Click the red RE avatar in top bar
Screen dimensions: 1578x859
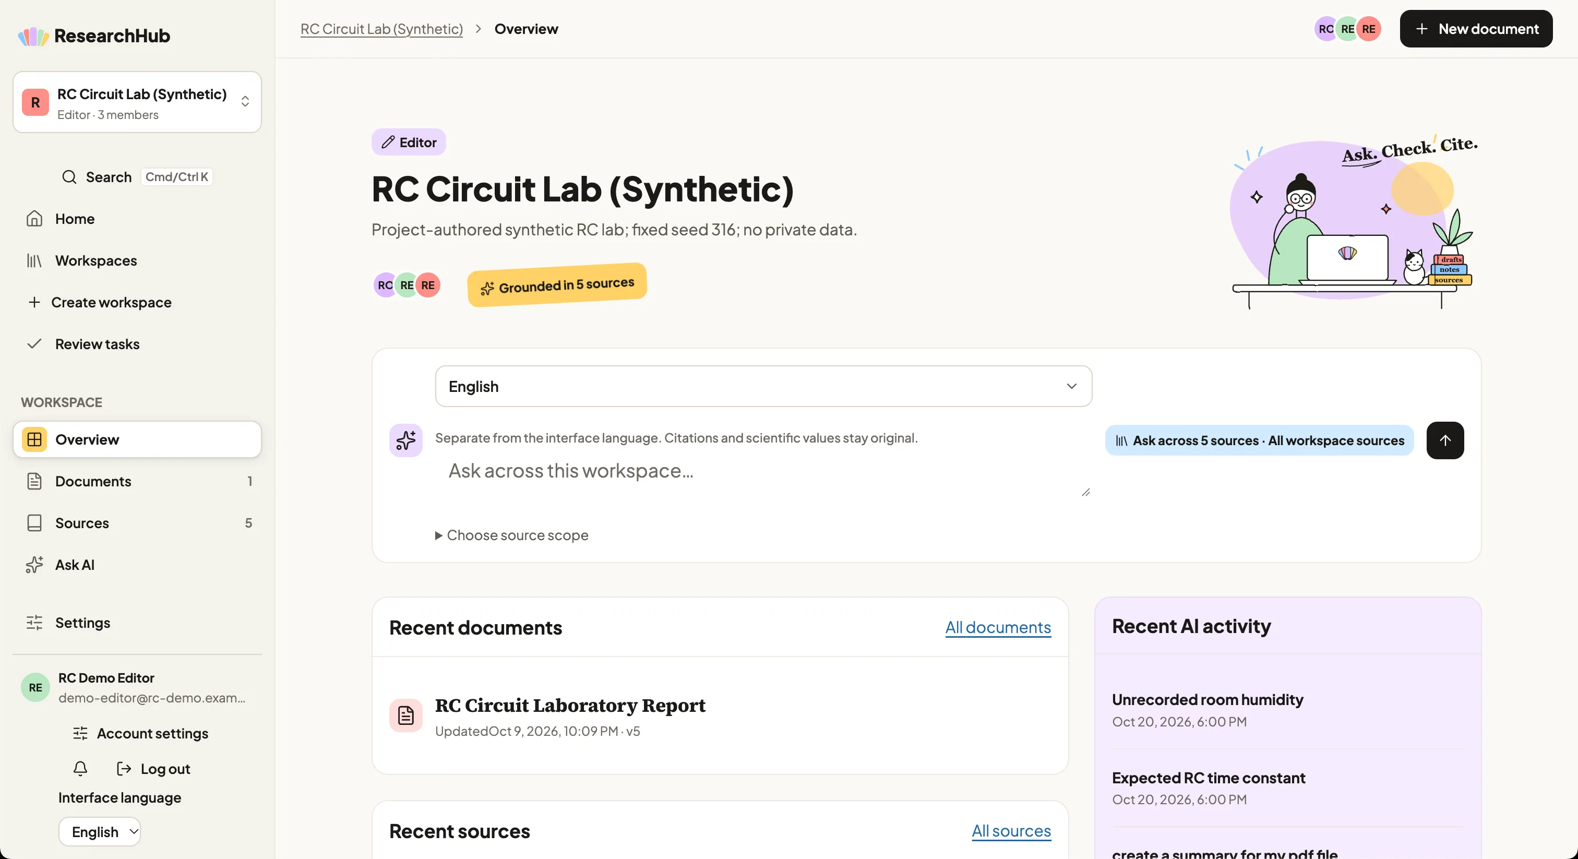[x=1369, y=29]
